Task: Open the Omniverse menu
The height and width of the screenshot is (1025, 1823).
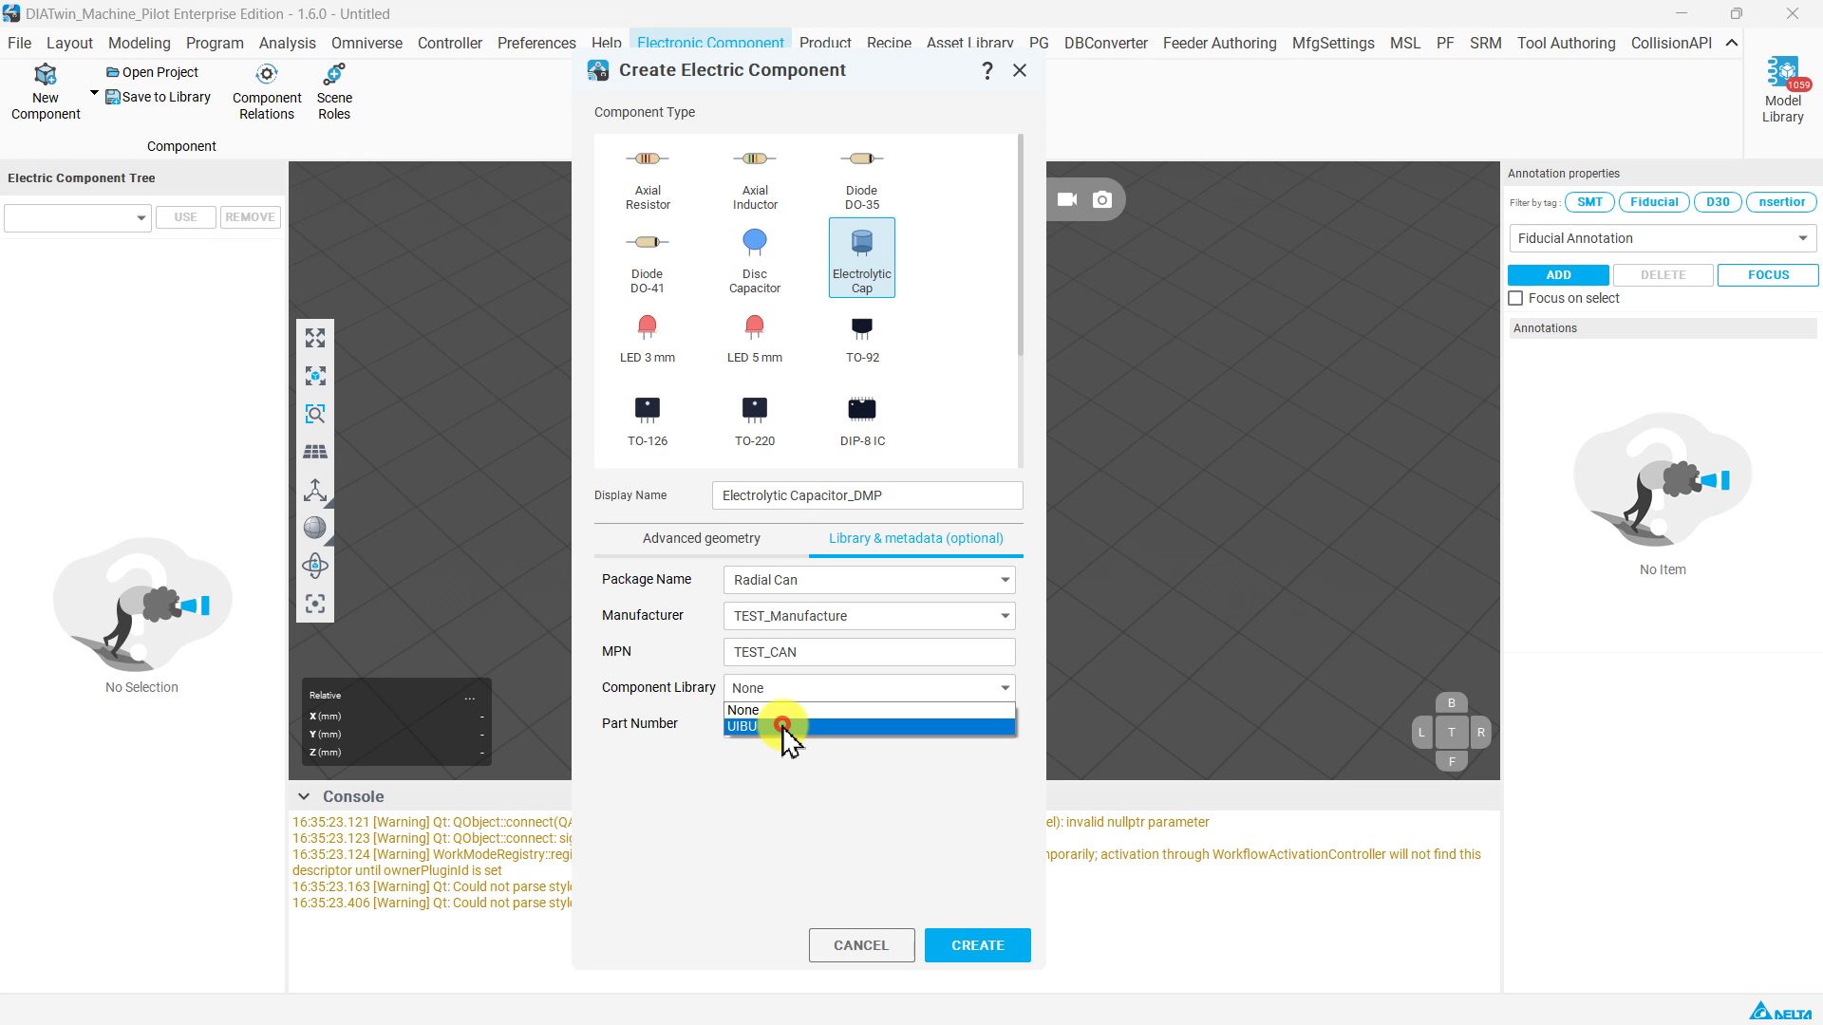Action: point(366,43)
